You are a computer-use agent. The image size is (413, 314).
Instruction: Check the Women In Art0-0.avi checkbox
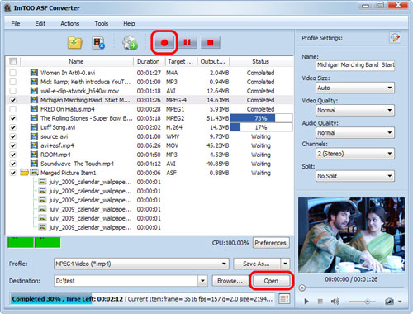click(13, 73)
